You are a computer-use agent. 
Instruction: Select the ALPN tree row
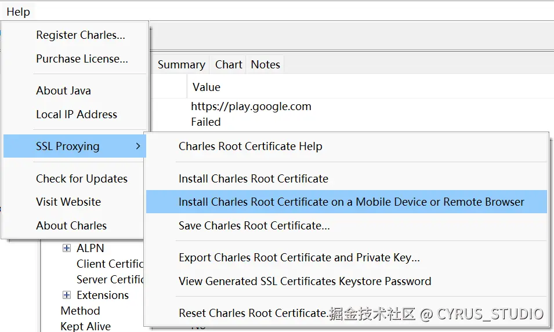[x=90, y=248]
